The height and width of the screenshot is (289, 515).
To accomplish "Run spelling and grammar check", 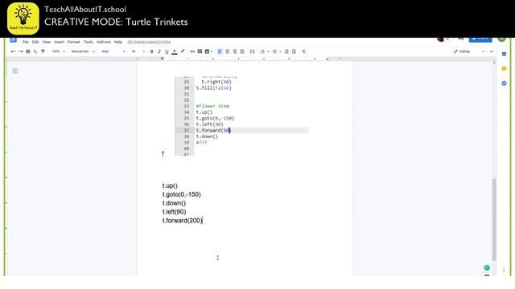I will point(35,51).
